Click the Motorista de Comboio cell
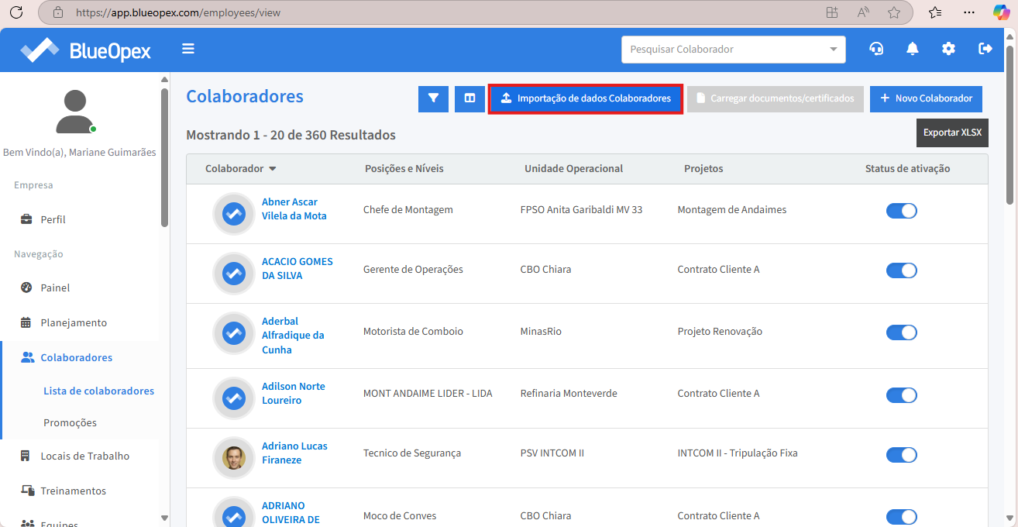Screen dimensions: 1018x527 point(413,332)
